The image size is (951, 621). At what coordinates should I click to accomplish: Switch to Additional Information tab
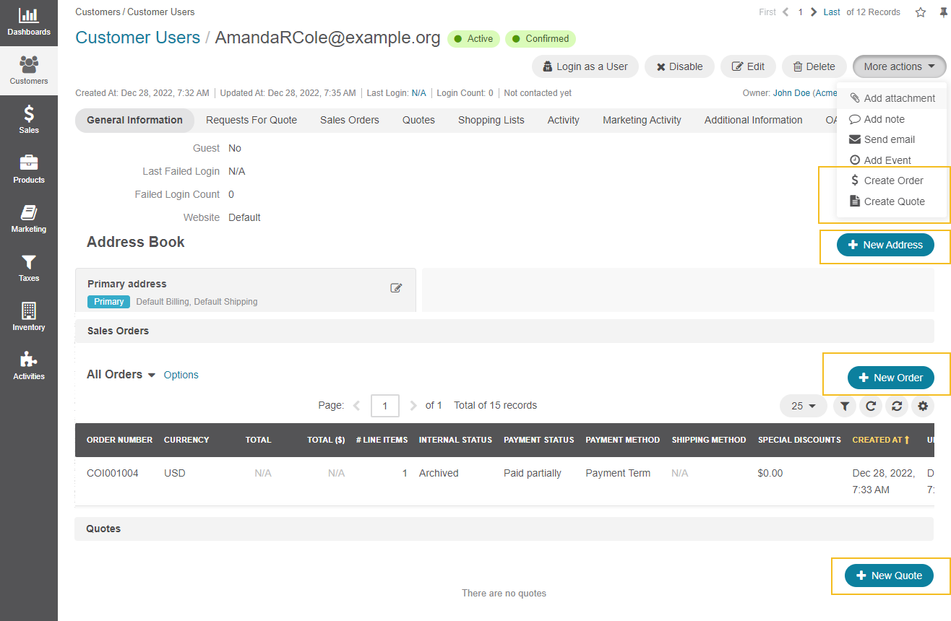point(753,121)
